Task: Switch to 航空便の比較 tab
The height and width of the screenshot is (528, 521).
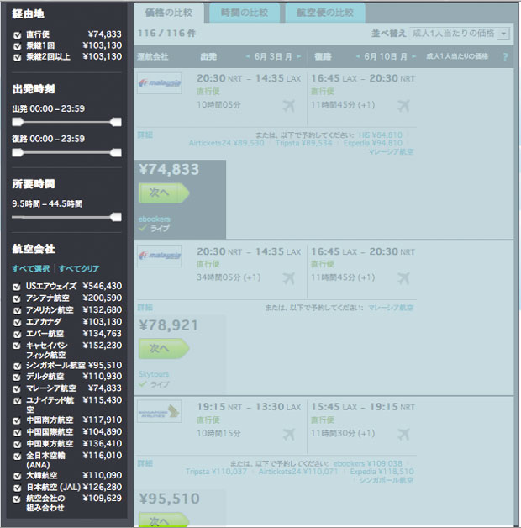Action: [325, 13]
